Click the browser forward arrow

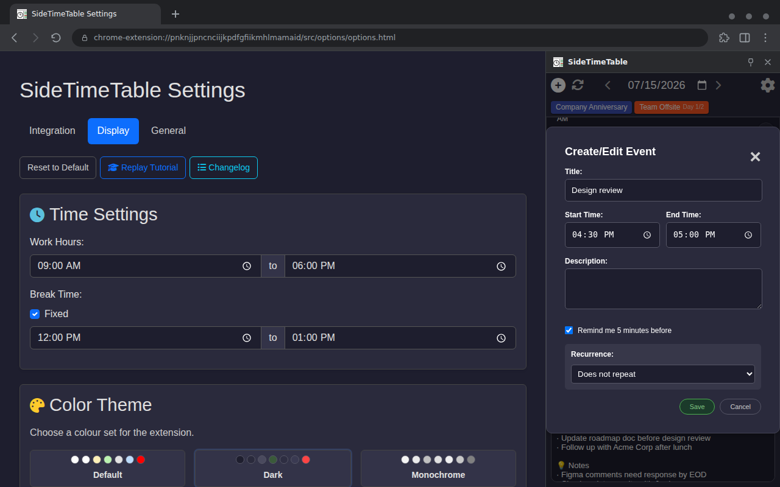click(x=35, y=38)
